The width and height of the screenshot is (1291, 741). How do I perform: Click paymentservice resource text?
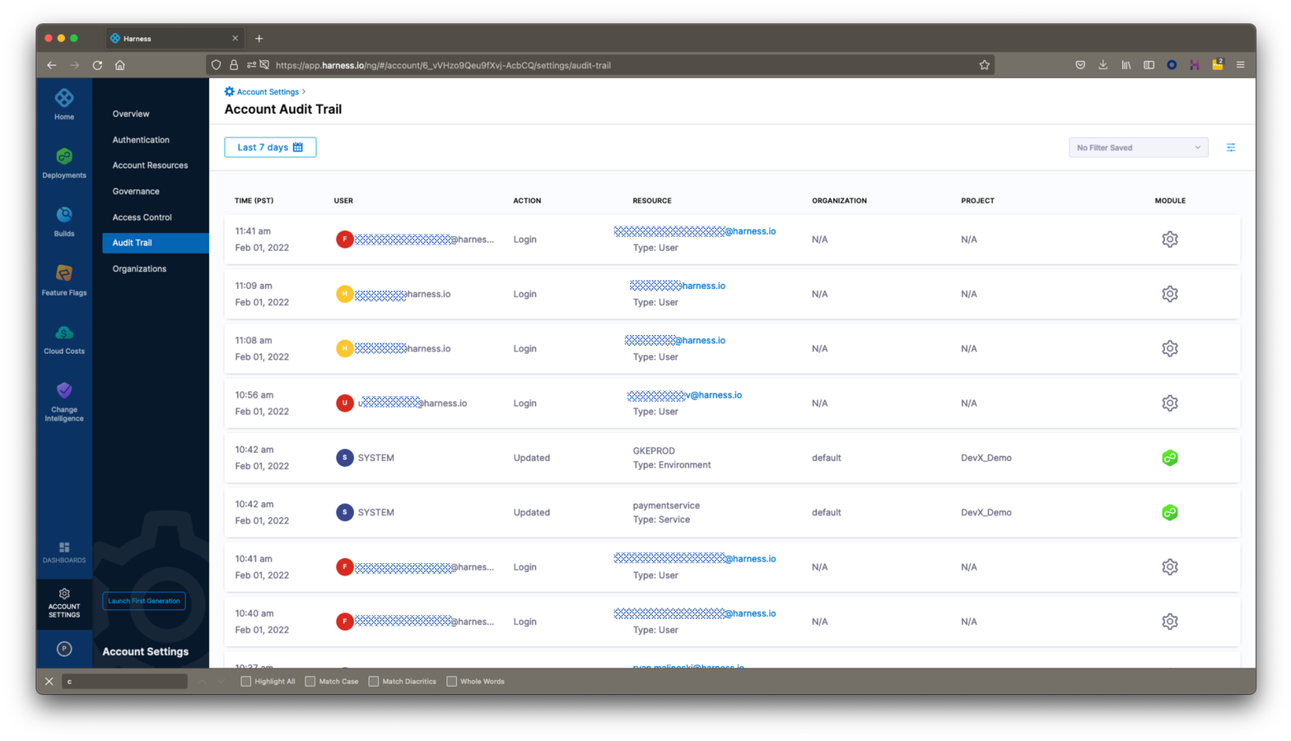pyautogui.click(x=666, y=506)
